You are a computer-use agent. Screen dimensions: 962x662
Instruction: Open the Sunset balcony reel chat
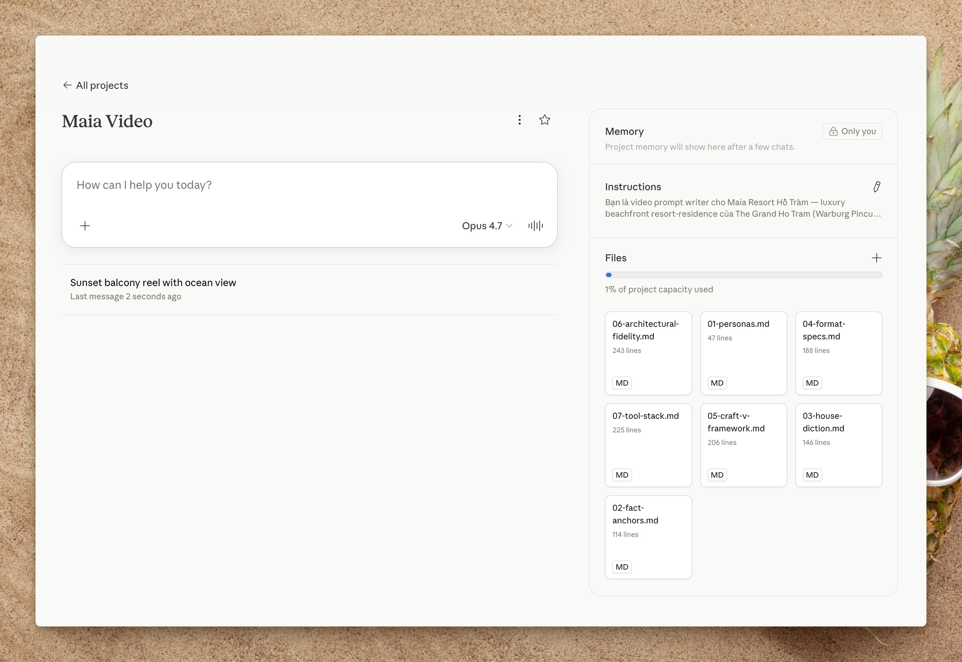coord(309,289)
